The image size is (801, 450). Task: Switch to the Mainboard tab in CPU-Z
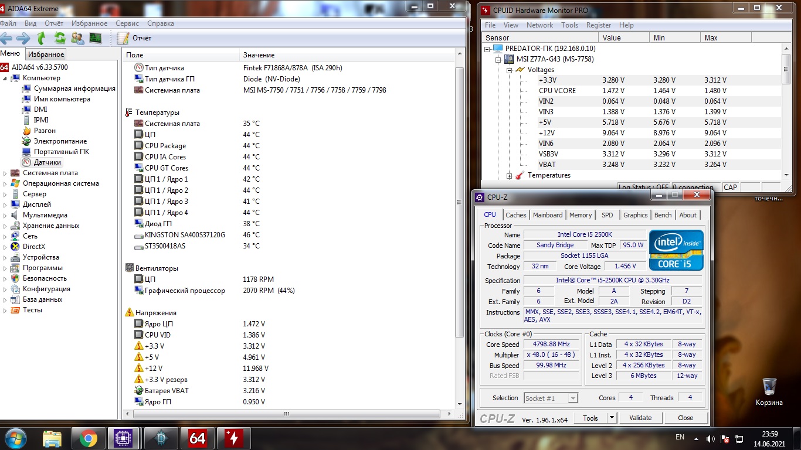[548, 215]
